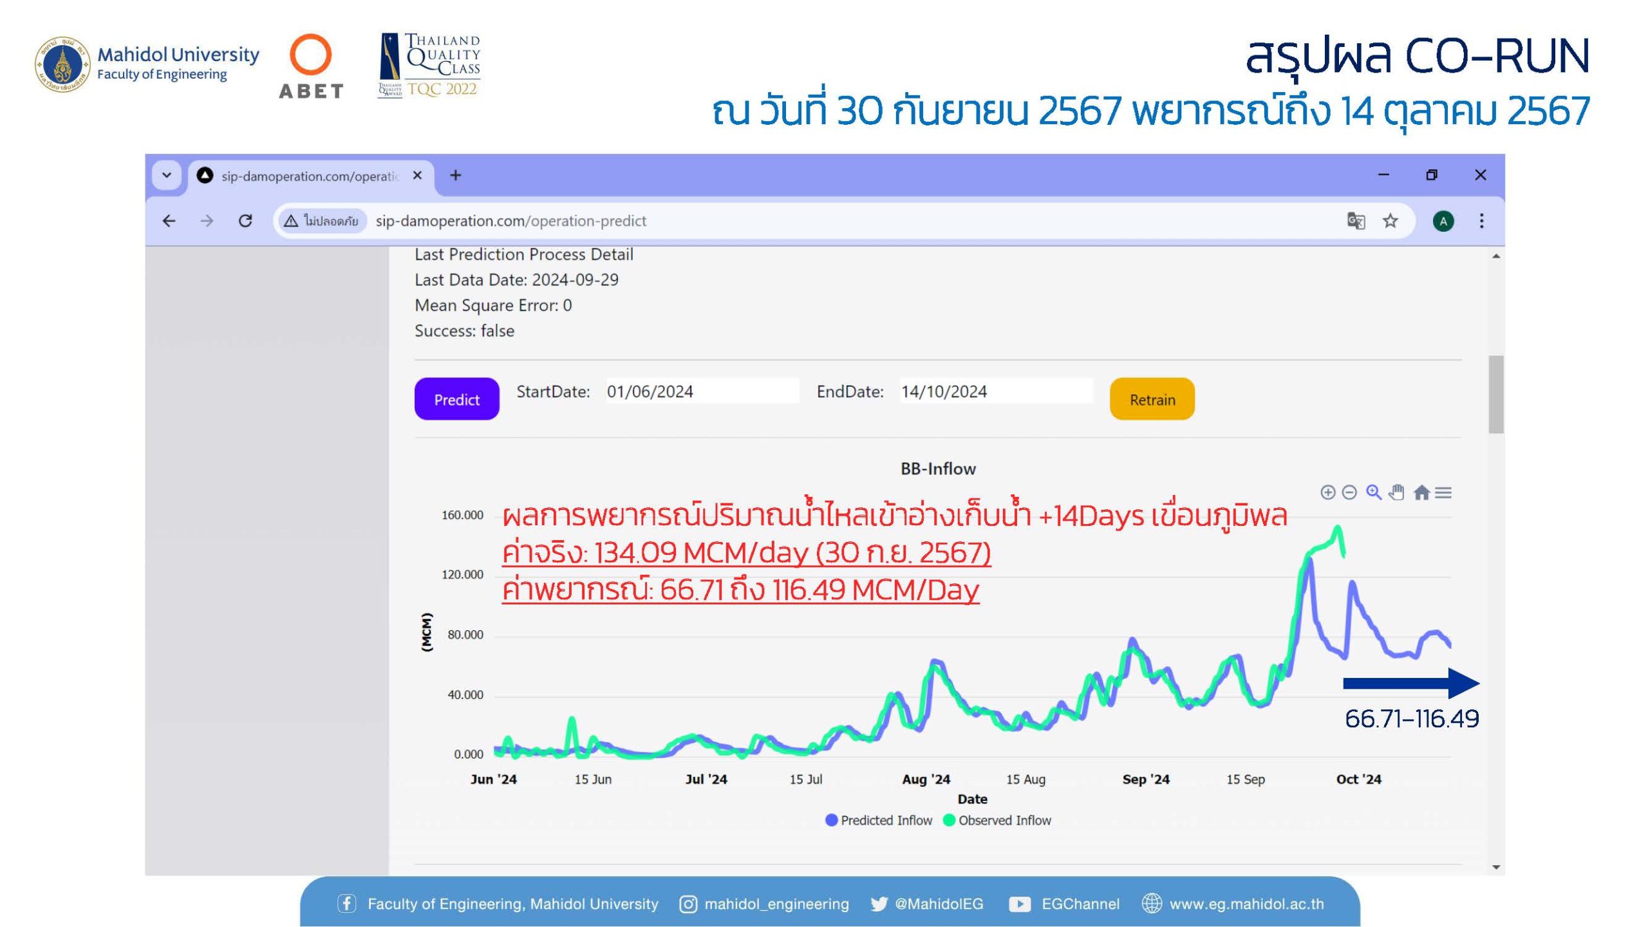Click the globe website icon in footer
This screenshot has width=1648, height=927.
[1152, 904]
